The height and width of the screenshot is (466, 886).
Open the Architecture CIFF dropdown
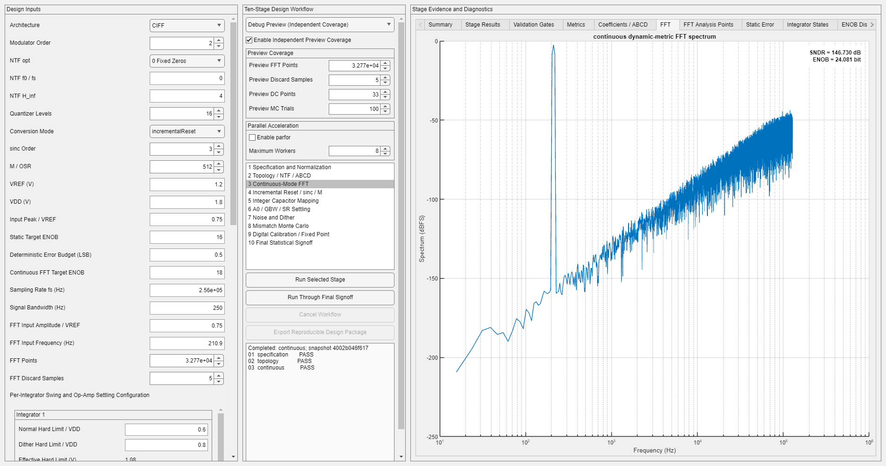pyautogui.click(x=187, y=26)
